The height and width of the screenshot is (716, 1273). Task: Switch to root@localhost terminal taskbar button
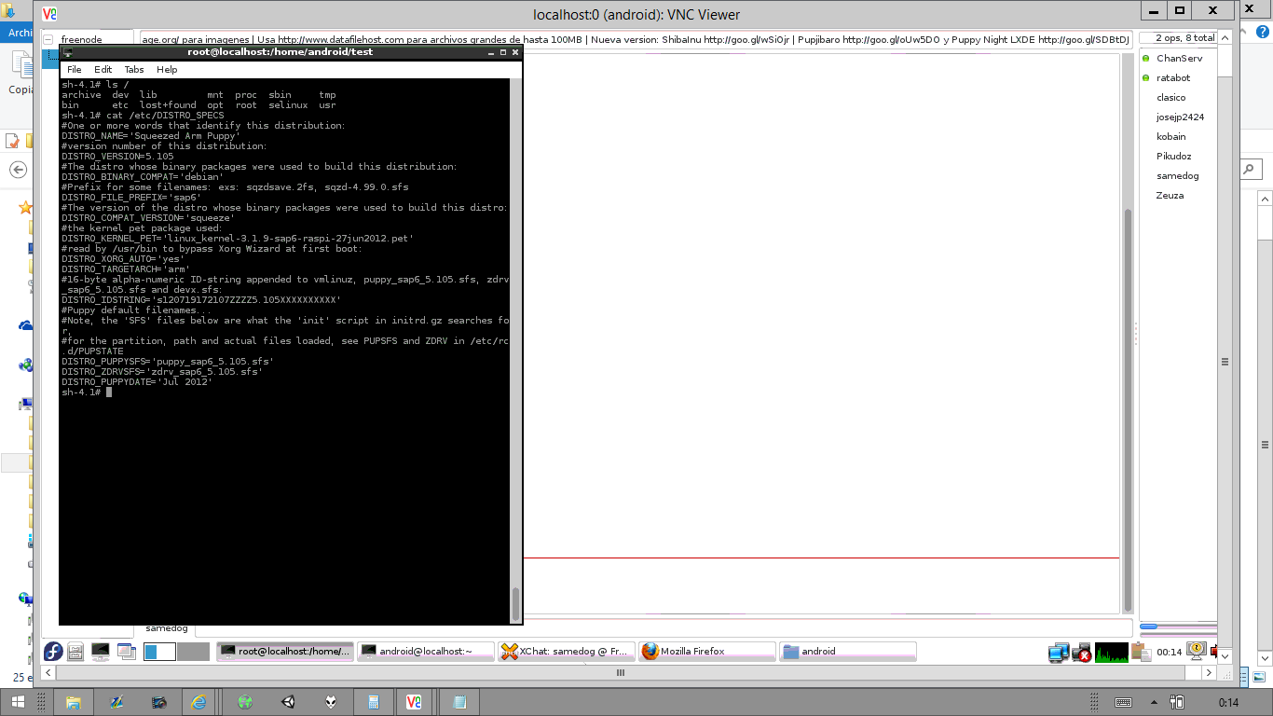(285, 652)
